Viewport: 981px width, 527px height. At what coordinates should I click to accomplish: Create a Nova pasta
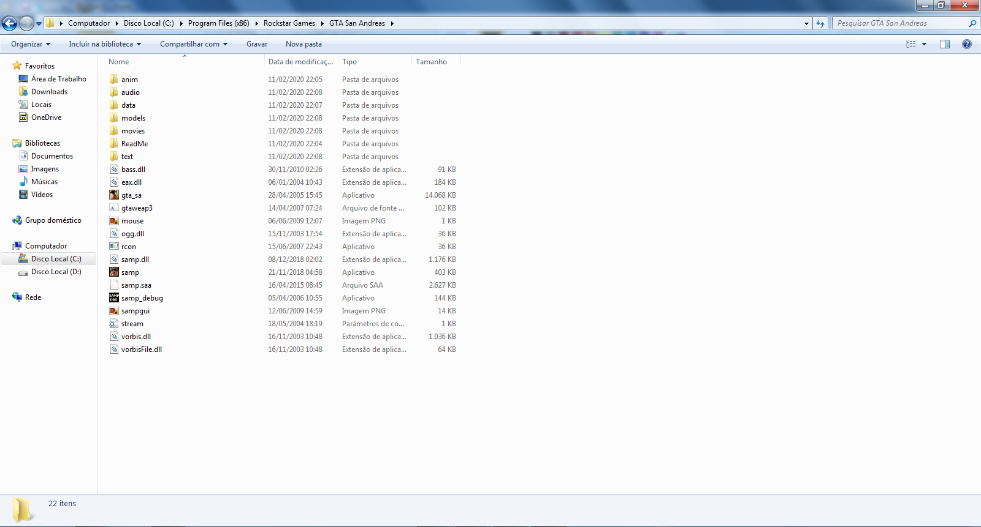[303, 44]
